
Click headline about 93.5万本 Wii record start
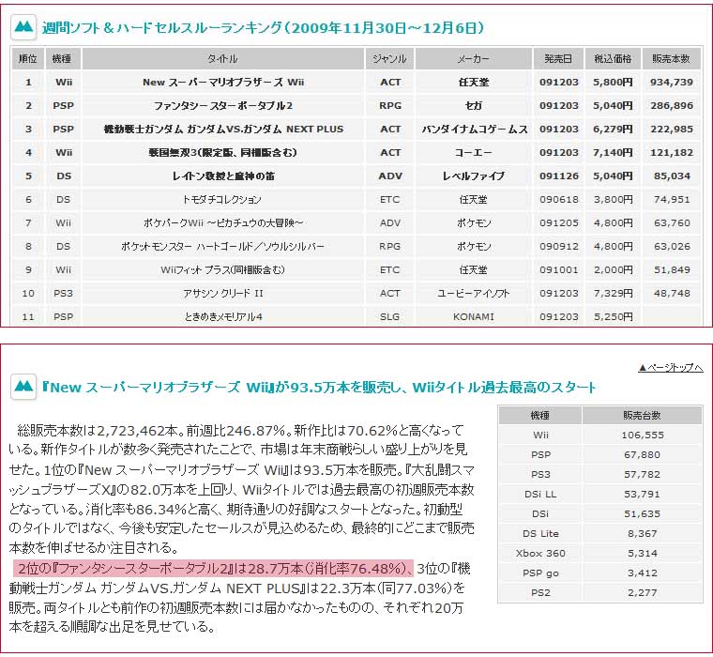pyautogui.click(x=319, y=388)
